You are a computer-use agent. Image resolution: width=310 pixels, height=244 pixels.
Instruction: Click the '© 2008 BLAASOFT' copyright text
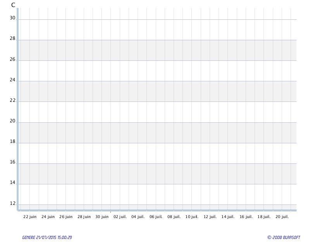point(284,237)
